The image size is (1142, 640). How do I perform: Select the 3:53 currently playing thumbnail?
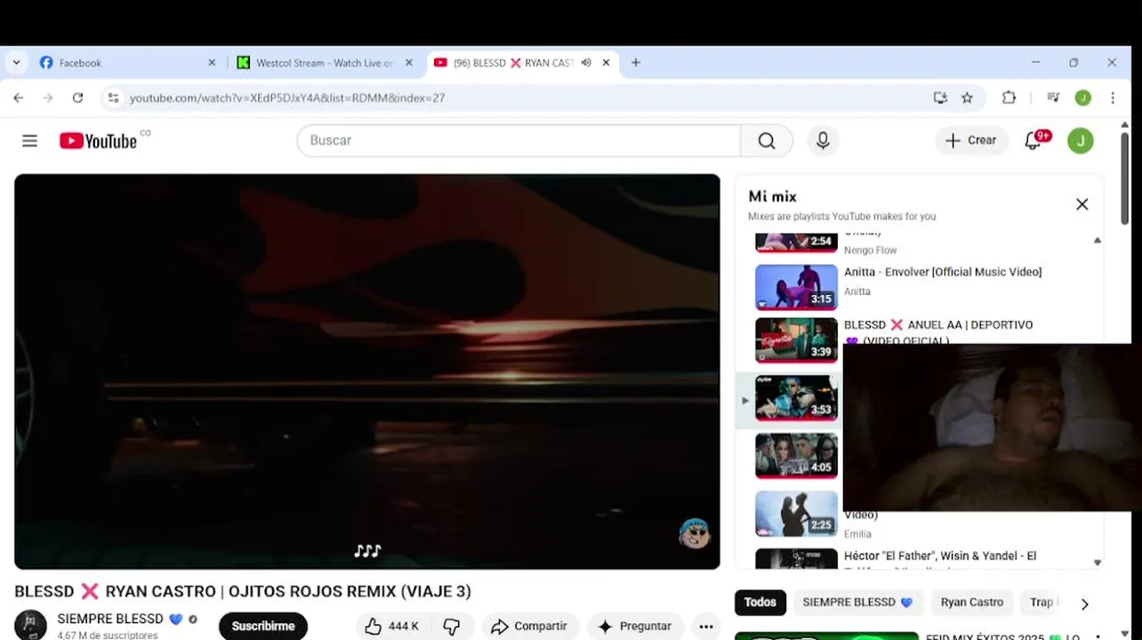(796, 397)
